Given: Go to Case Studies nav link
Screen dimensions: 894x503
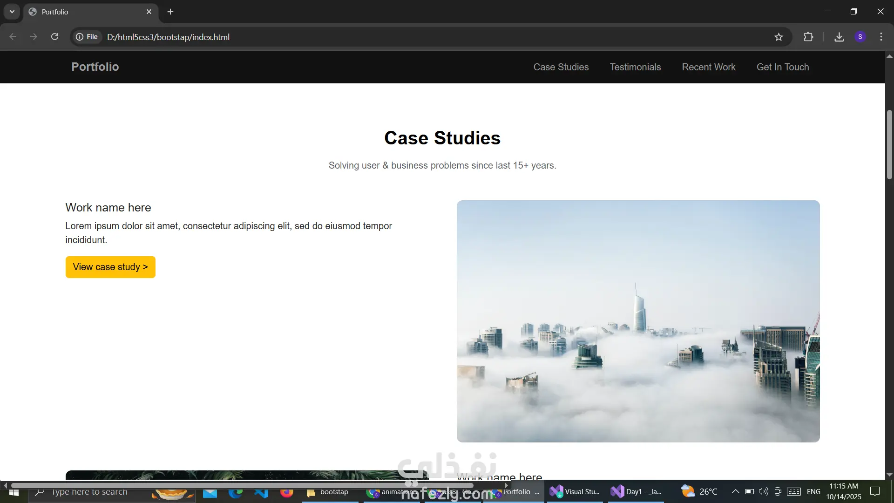Looking at the screenshot, I should [x=561, y=67].
